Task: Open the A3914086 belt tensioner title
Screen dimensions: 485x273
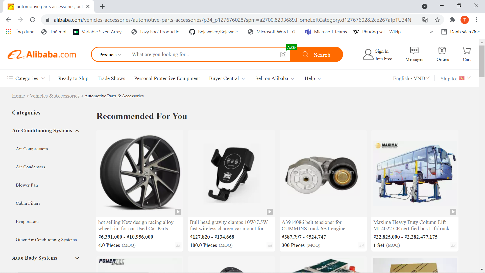Action: [x=313, y=225]
